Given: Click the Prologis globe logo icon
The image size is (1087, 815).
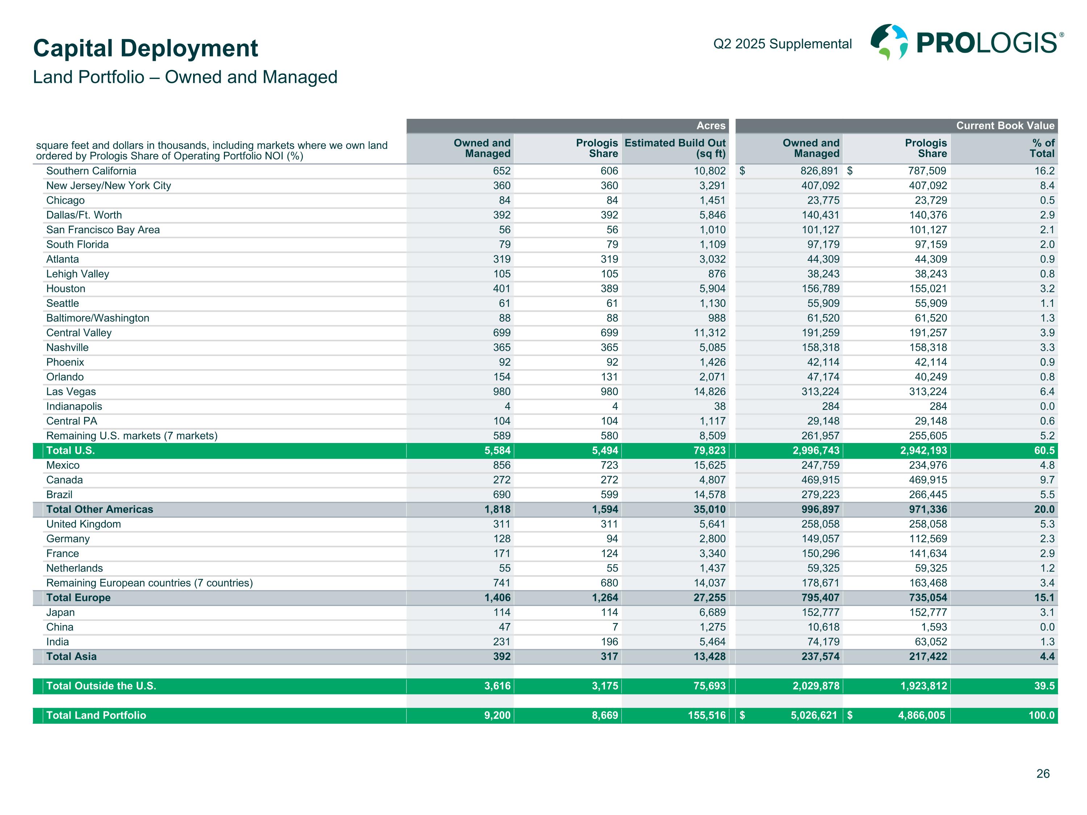Looking at the screenshot, I should click(x=889, y=42).
